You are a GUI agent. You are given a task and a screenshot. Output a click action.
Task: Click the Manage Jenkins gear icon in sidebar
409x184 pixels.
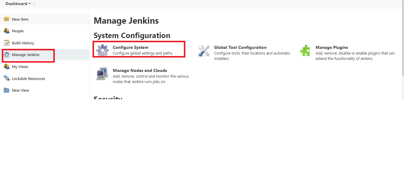point(6,55)
